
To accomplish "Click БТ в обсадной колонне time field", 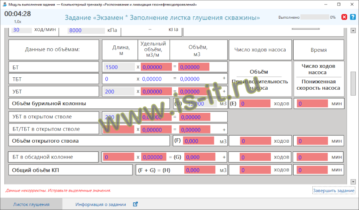I will click(x=312, y=157).
